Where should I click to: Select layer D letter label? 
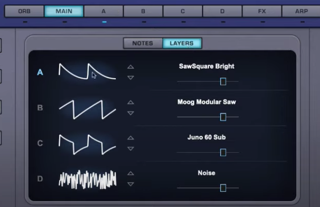coord(40,179)
